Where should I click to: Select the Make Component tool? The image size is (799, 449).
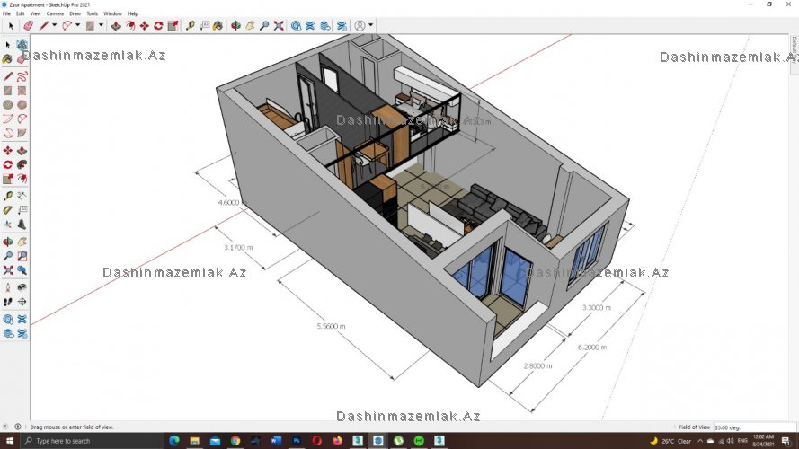[22, 44]
